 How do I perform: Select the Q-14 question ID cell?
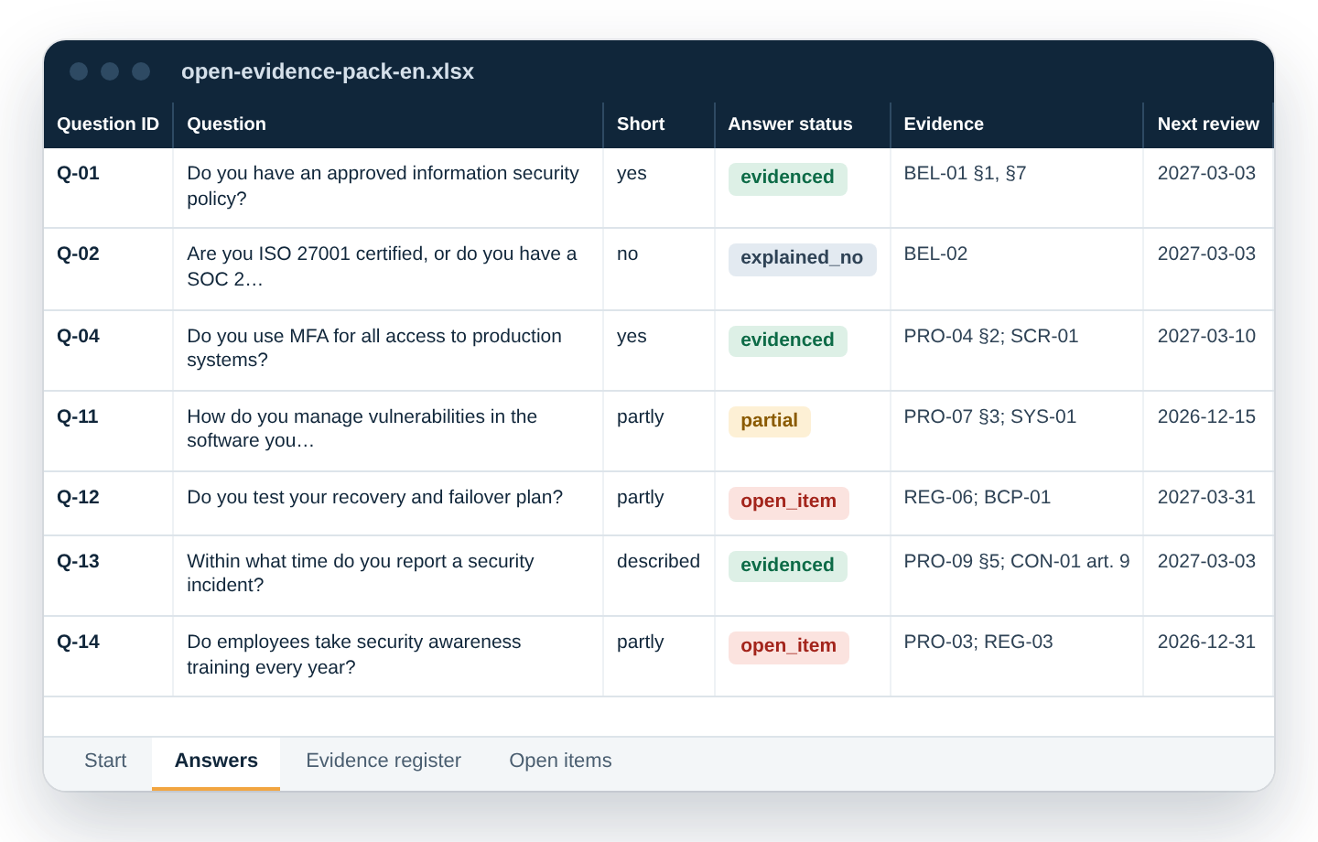coord(108,656)
